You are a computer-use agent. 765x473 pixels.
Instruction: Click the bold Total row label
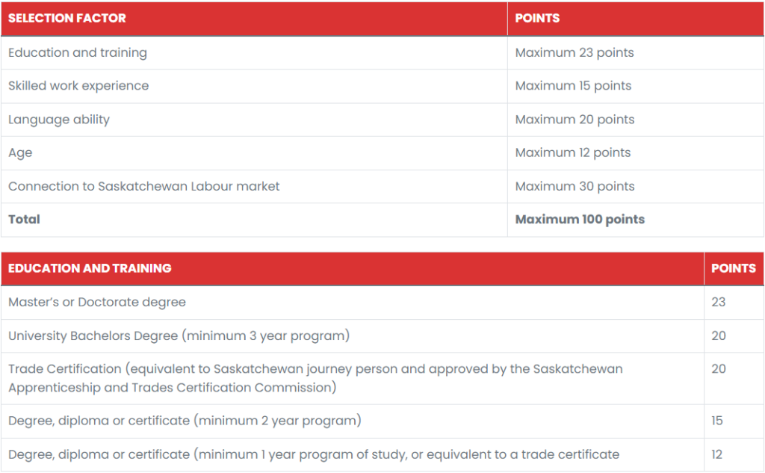[24, 220]
